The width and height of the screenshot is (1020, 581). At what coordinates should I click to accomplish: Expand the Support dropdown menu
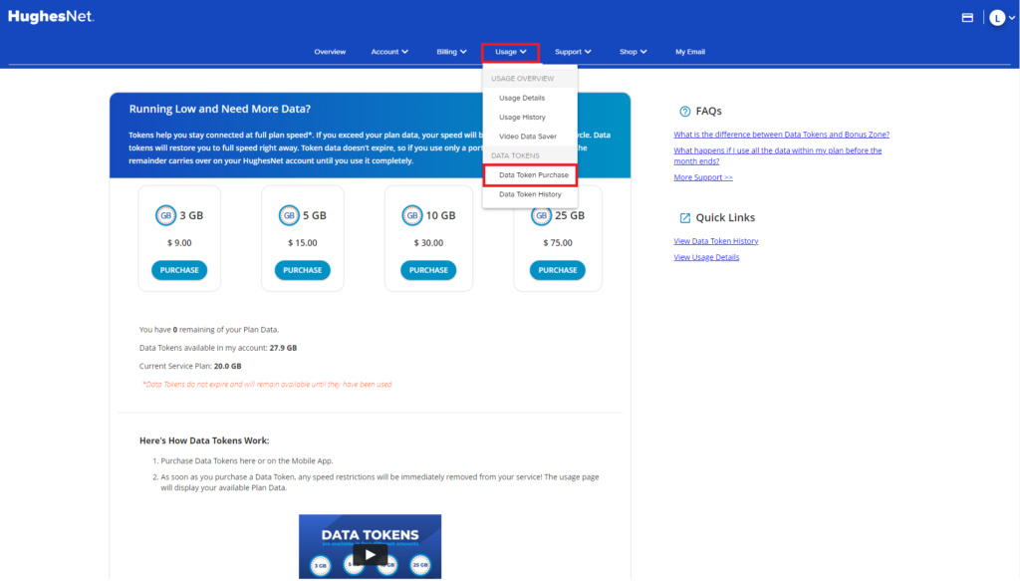coord(573,51)
